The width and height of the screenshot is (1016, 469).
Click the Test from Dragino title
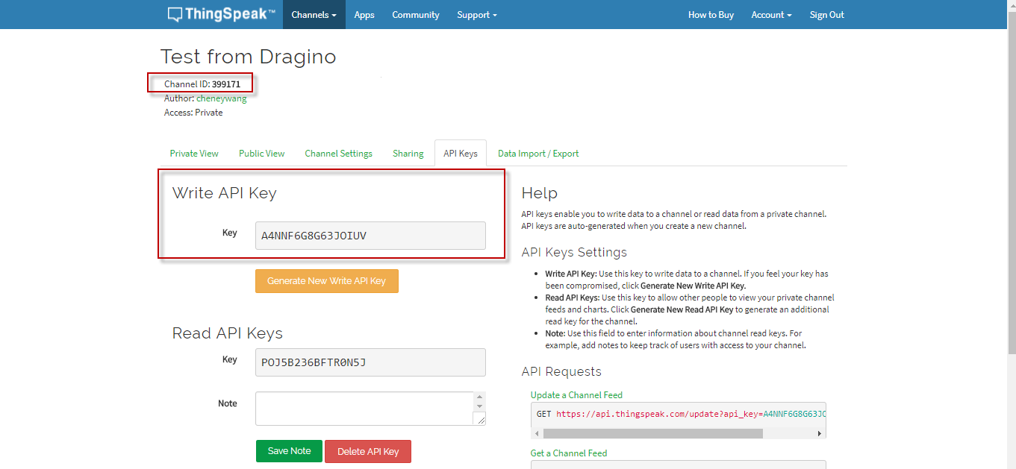click(x=249, y=57)
